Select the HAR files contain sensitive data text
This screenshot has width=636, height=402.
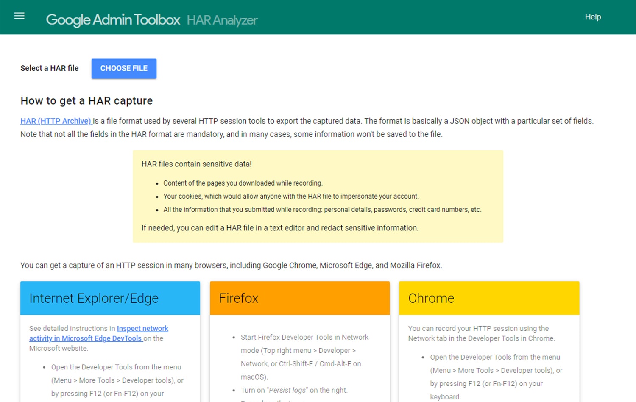point(196,164)
